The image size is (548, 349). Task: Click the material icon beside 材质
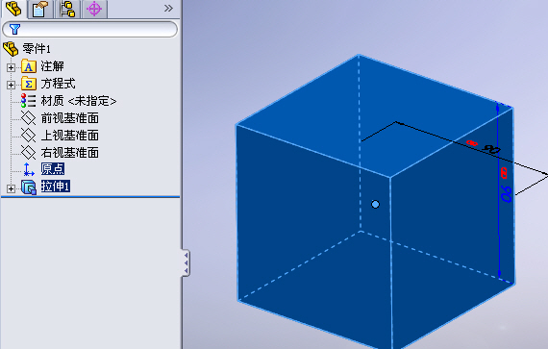coord(28,101)
